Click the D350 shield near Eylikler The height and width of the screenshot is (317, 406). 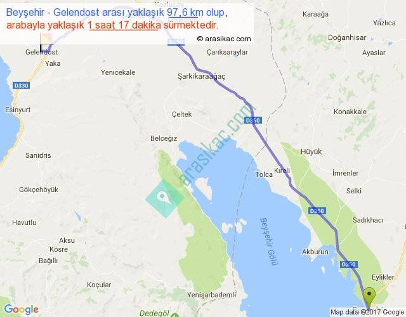click(x=349, y=264)
